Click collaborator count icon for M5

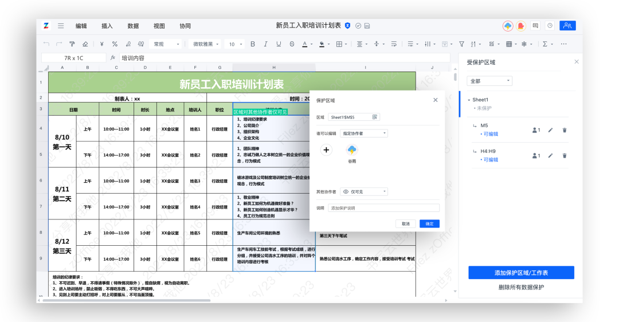point(536,130)
